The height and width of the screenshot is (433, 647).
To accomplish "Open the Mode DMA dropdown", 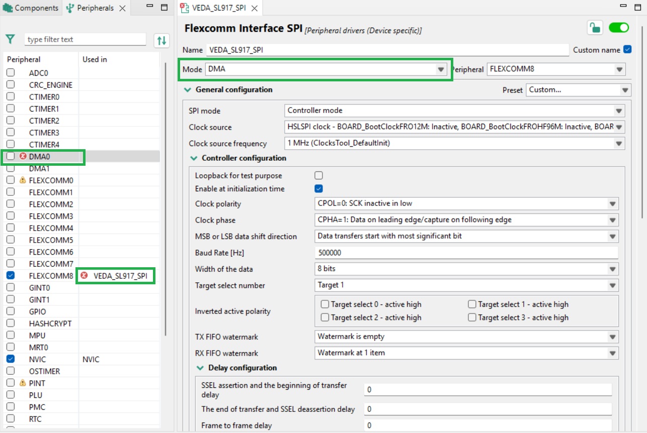I will (441, 69).
